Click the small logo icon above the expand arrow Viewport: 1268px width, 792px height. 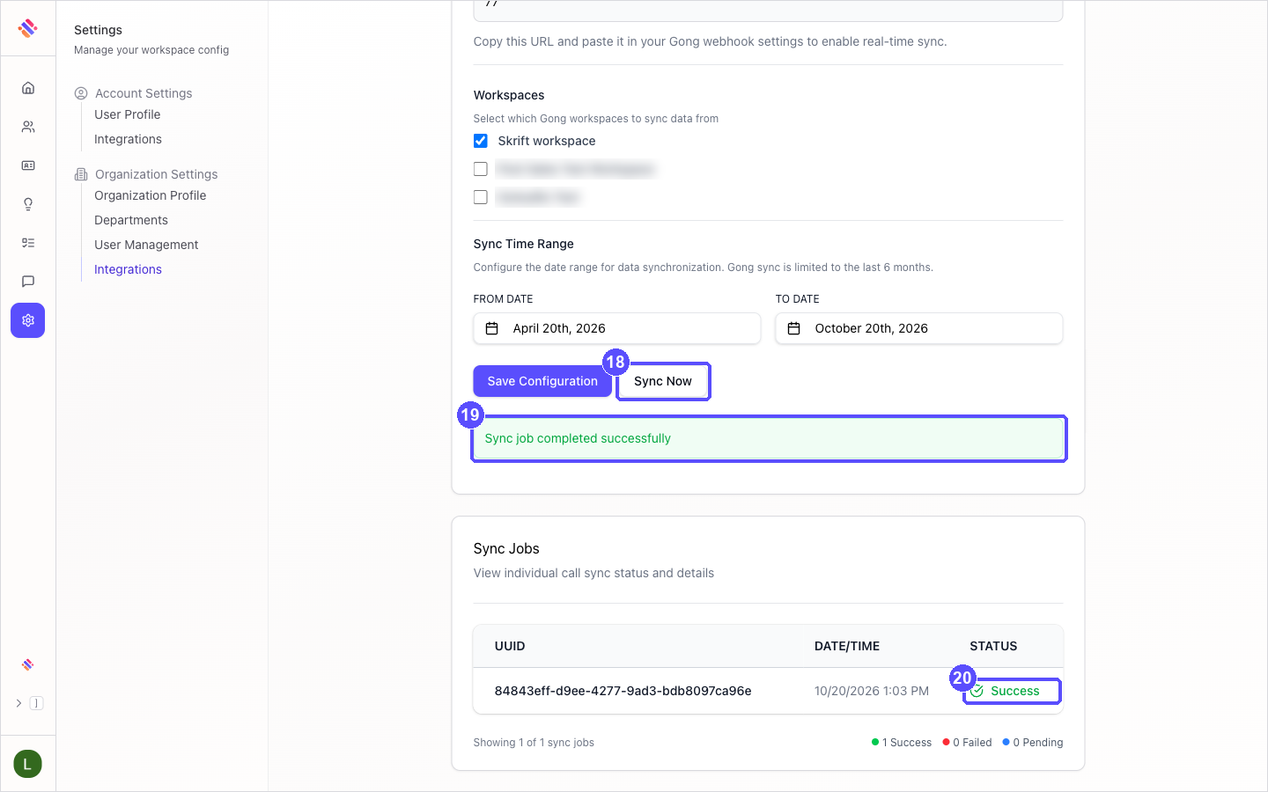click(x=28, y=664)
